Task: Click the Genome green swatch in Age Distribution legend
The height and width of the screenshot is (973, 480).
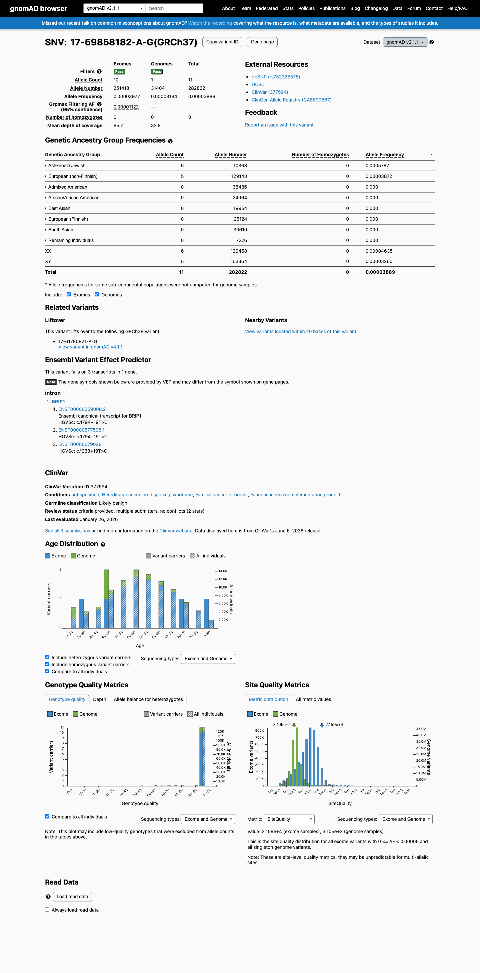Action: coord(73,556)
